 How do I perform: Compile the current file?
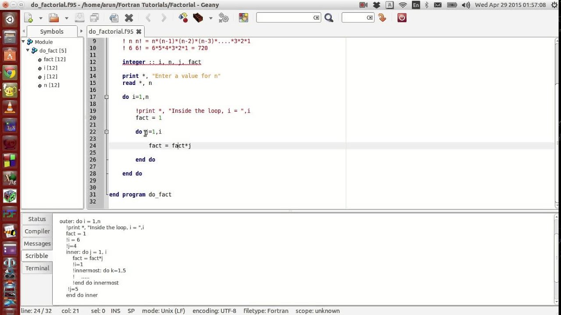pyautogui.click(x=183, y=18)
